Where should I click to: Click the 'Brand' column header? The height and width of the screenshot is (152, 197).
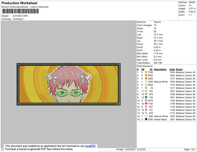pyautogui.click(x=179, y=69)
